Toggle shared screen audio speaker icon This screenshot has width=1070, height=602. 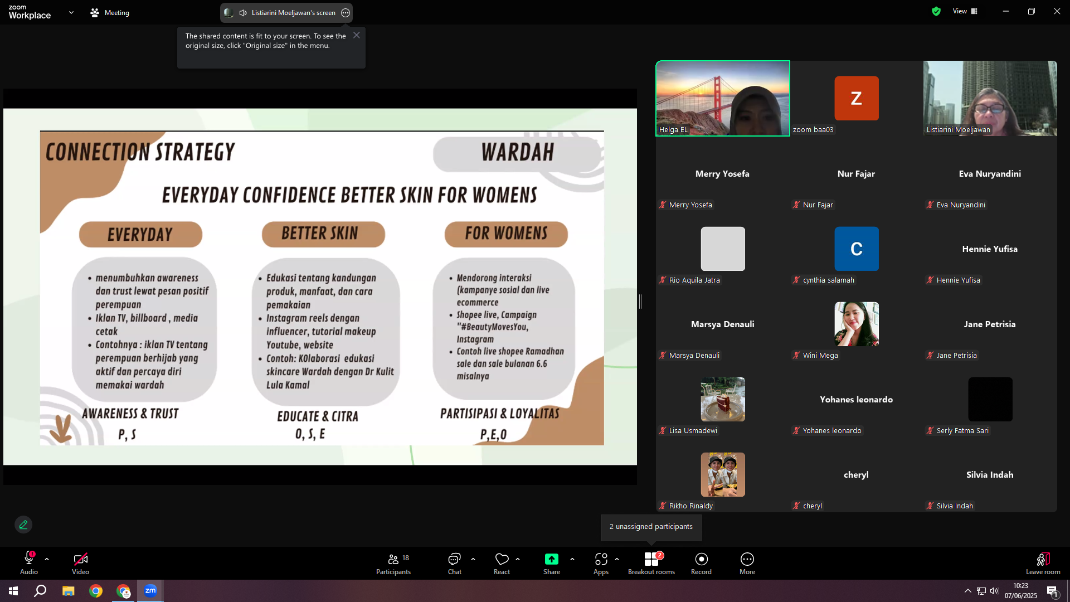243,13
